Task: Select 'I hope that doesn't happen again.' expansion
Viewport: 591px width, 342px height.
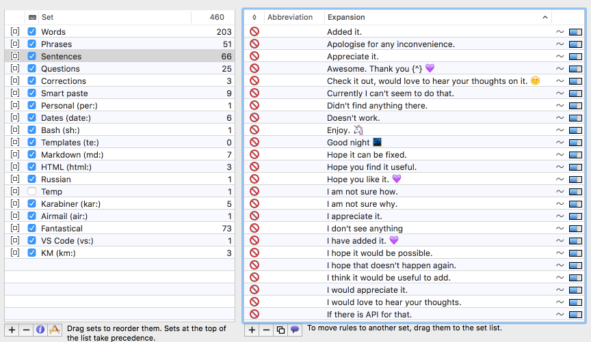Action: click(392, 266)
